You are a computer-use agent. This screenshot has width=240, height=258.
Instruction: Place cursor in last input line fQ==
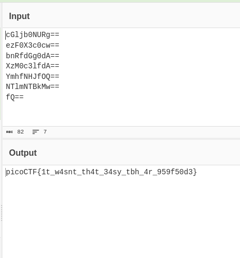(15, 97)
